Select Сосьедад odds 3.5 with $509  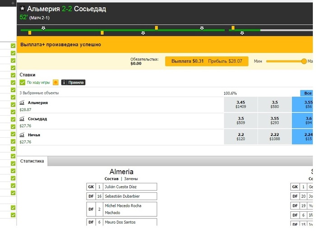tap(241, 121)
